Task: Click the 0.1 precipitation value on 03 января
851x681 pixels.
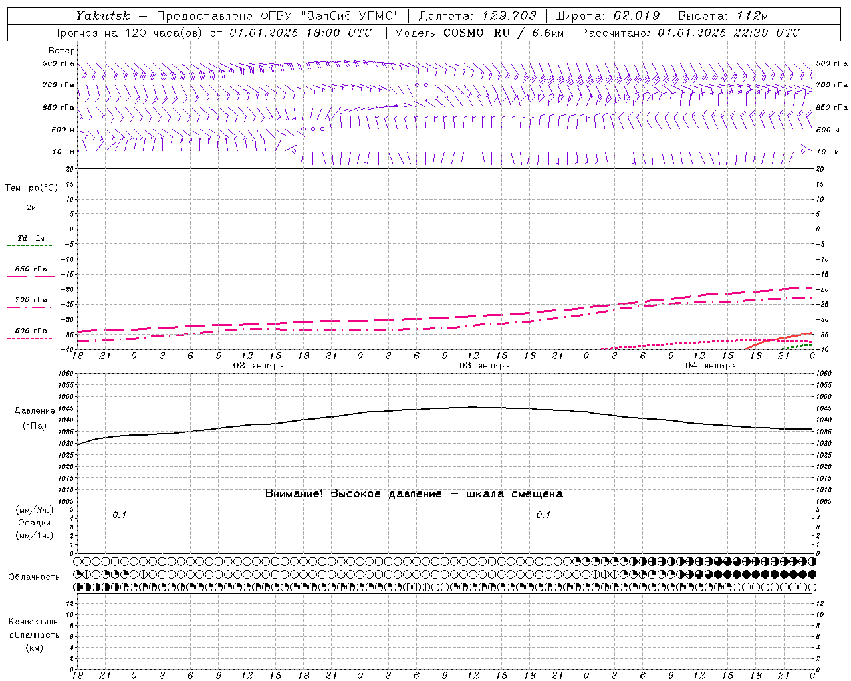Action: [x=544, y=515]
